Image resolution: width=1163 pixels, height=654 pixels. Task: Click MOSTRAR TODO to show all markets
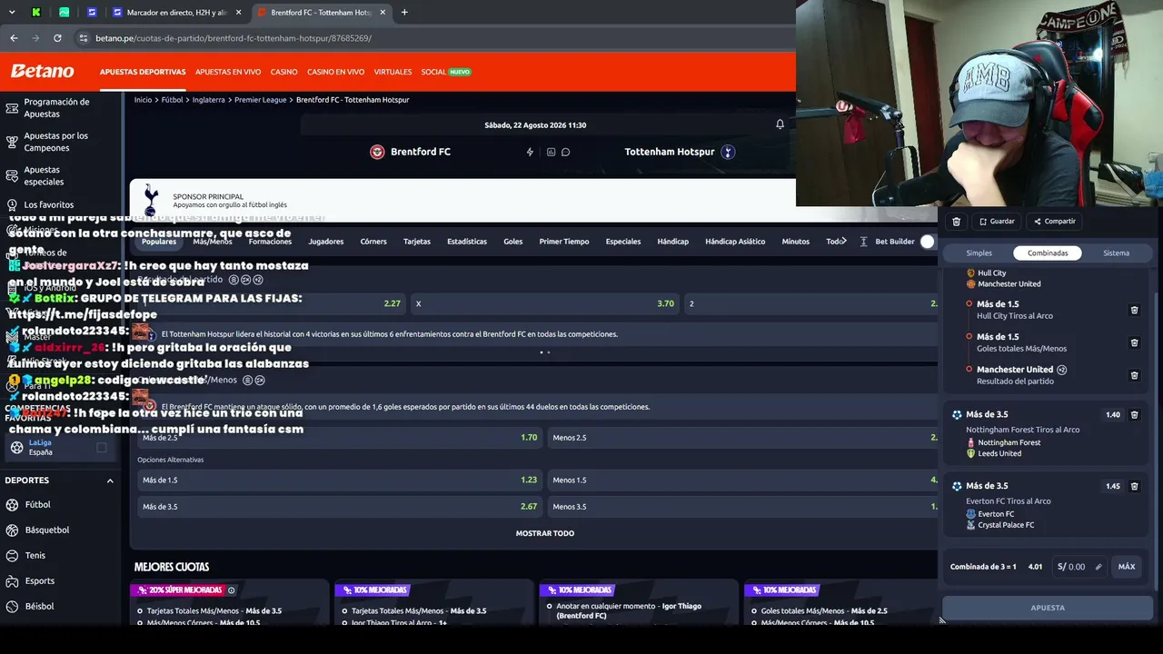[545, 533]
